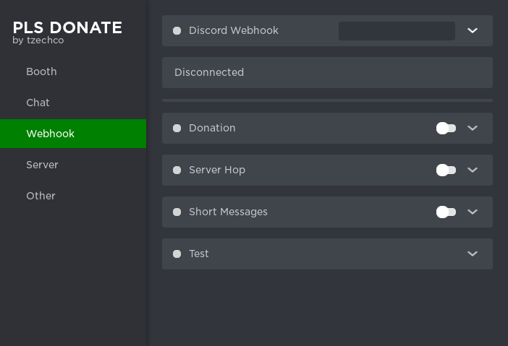Expand the Test row chevron
508x346 pixels.
pyautogui.click(x=473, y=254)
